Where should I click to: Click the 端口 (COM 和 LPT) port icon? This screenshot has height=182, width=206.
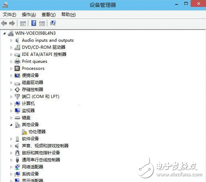pos(17,97)
